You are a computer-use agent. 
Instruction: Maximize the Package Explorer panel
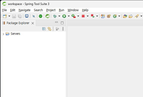point(62,23)
